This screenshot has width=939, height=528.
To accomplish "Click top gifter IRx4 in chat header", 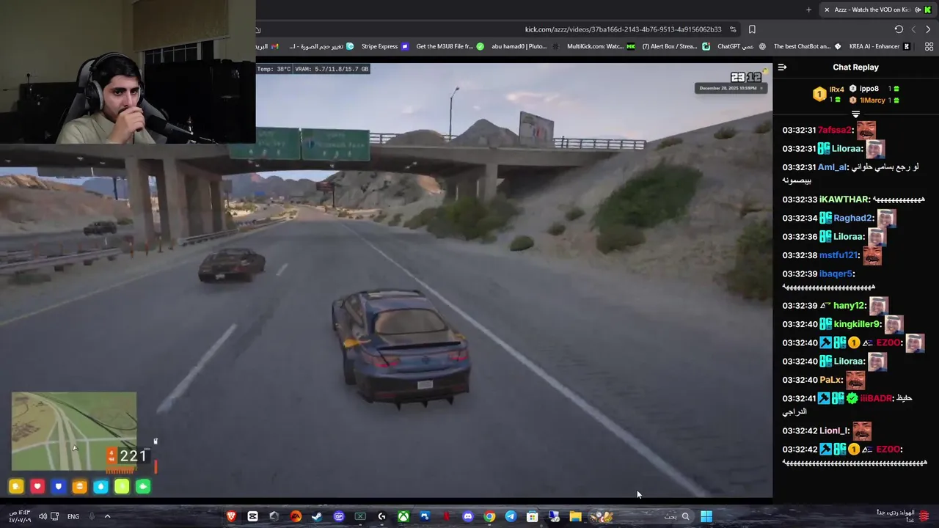I will tap(836, 89).
